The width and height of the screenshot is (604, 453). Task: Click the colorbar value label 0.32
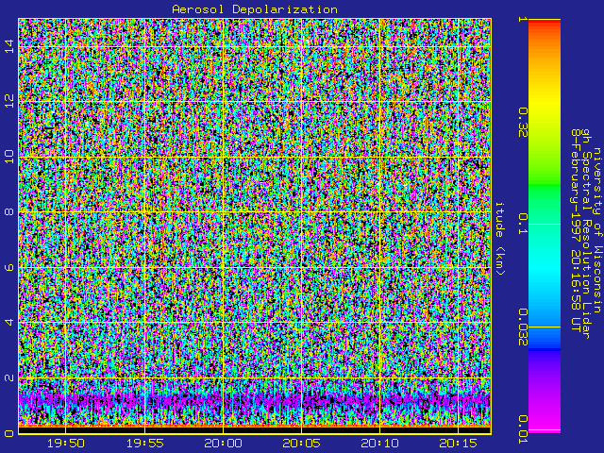[522, 123]
